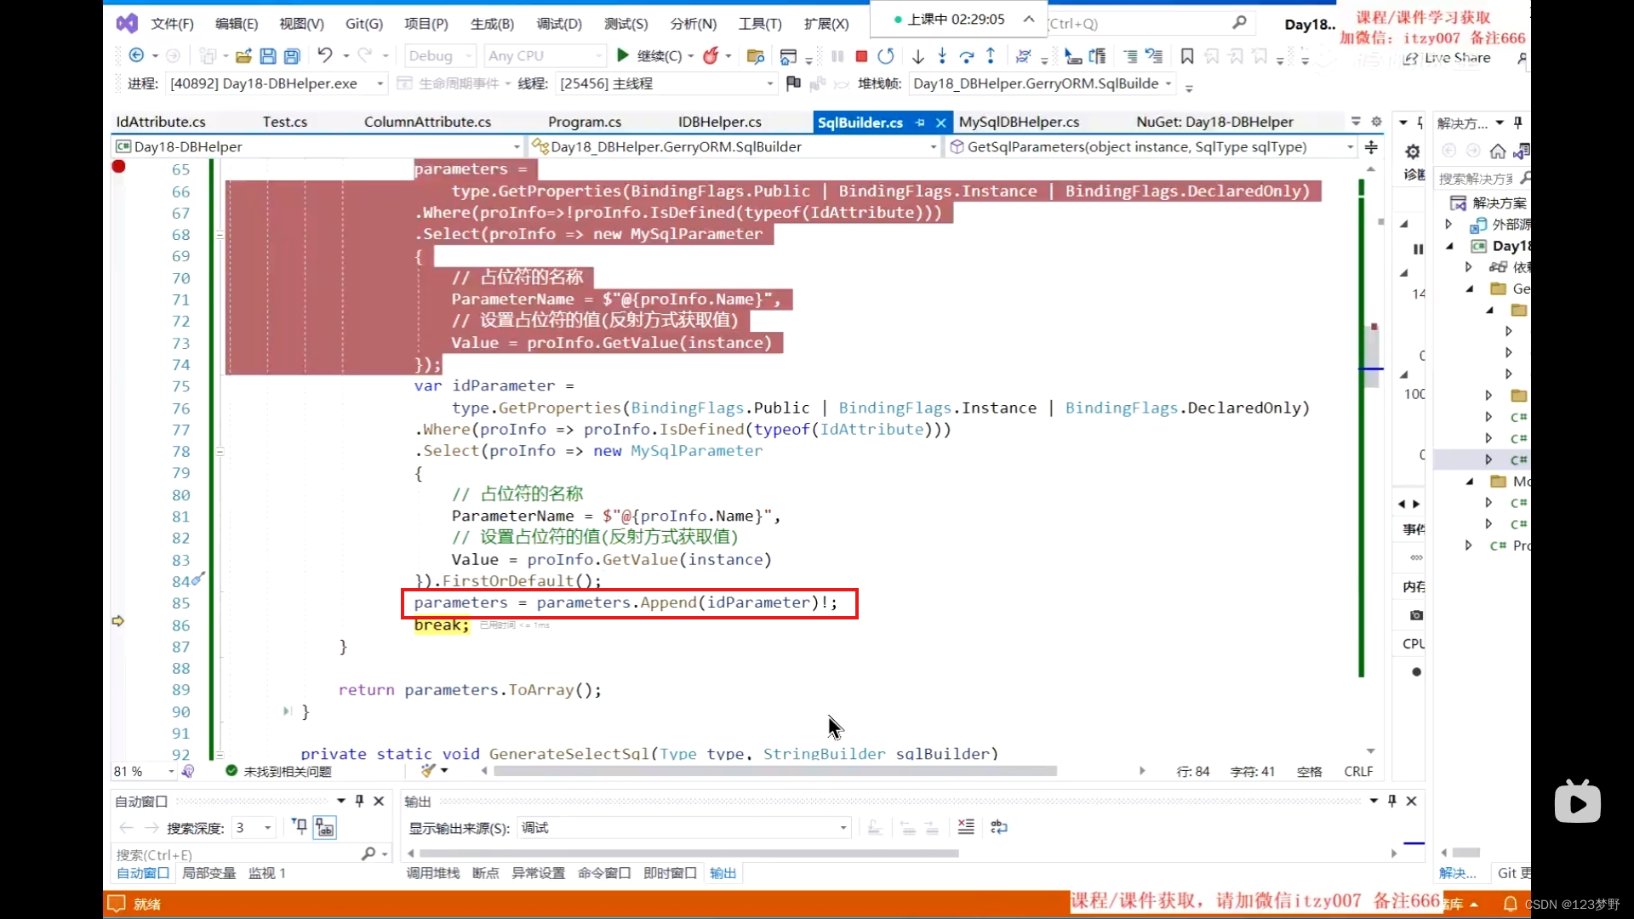Image resolution: width=1634 pixels, height=919 pixels.
Task: Click the 未找到相关问题 status text
Action: coord(288,772)
